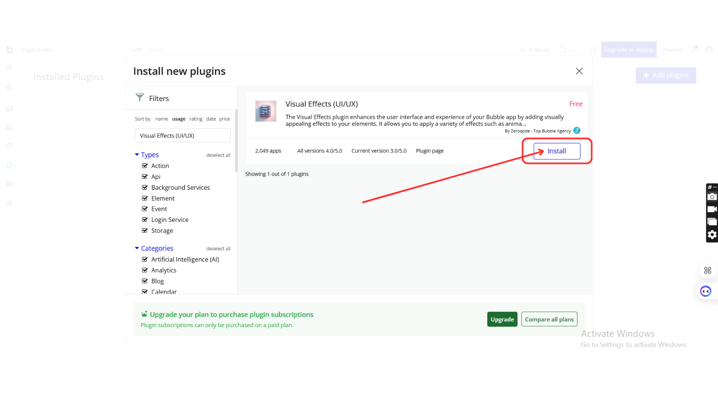
Task: Click the camera screenshot icon
Action: click(712, 197)
